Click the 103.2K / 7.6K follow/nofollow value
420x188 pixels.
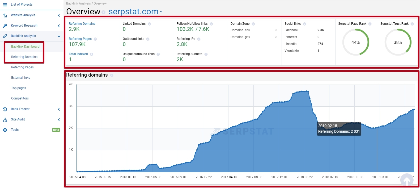193,29
